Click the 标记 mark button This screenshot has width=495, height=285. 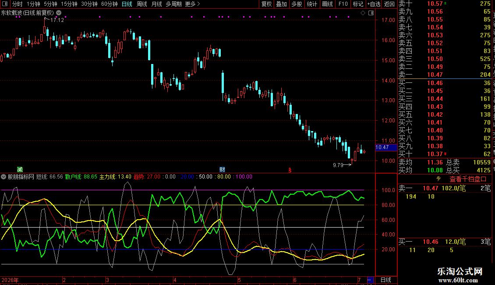click(x=358, y=4)
